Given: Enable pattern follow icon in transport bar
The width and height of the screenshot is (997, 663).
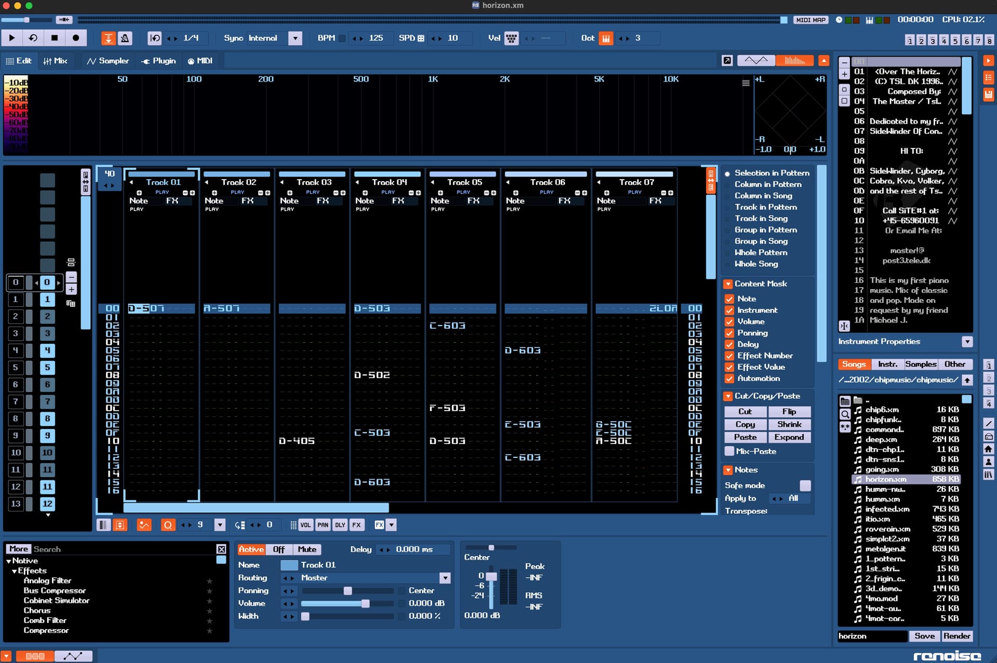Looking at the screenshot, I should [x=108, y=38].
